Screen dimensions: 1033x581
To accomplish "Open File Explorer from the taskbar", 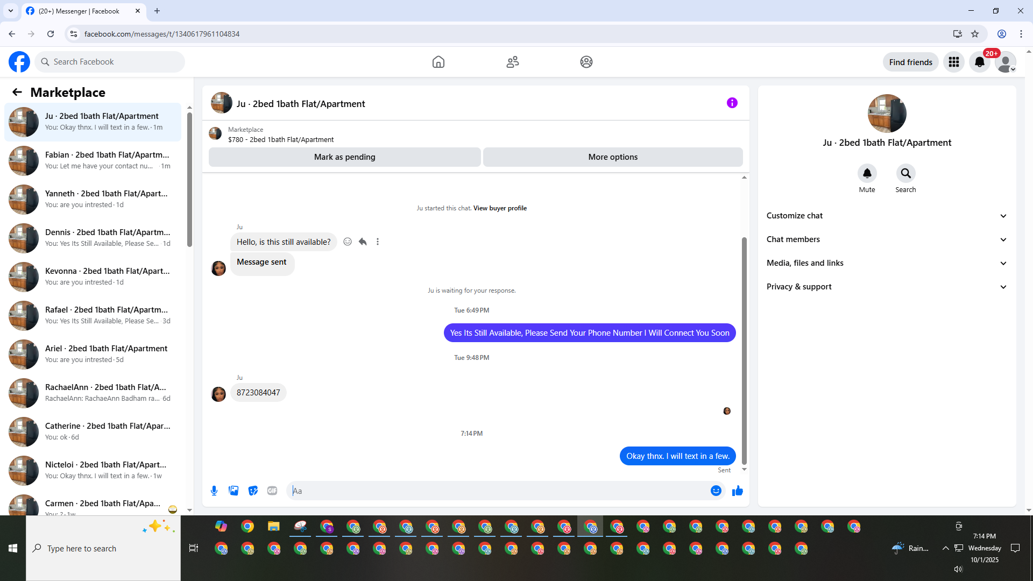I will tap(274, 527).
